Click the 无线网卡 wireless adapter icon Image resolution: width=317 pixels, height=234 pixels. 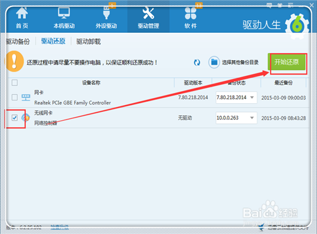click(x=25, y=118)
